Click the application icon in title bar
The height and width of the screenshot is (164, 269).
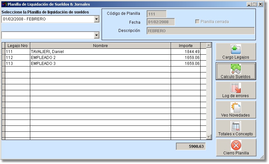(x=4, y=4)
